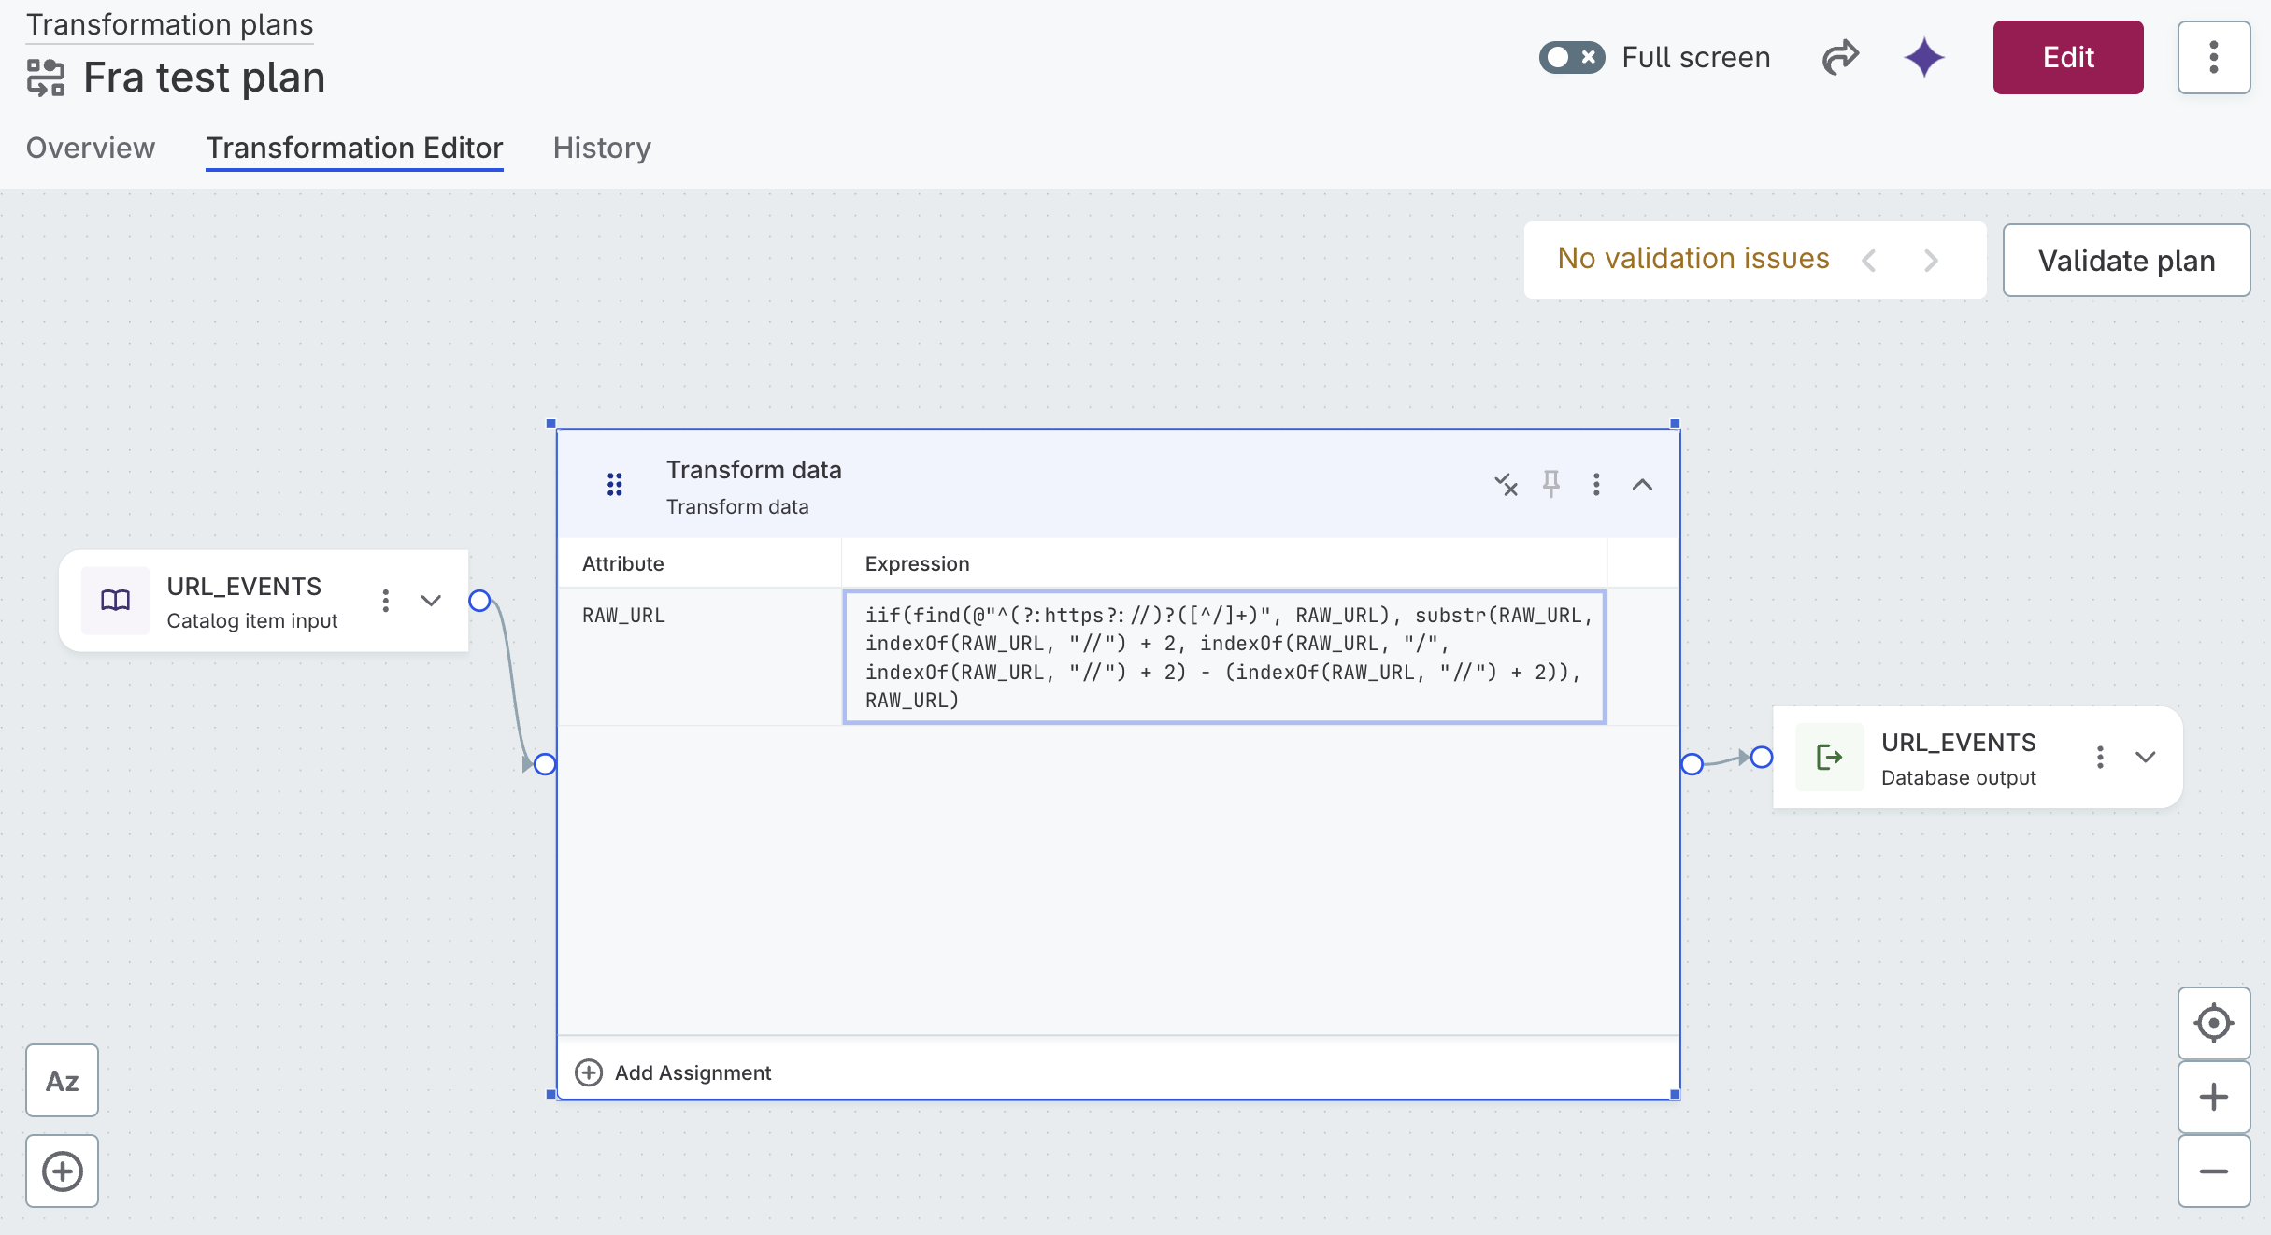The image size is (2271, 1235).
Task: Click the add step circle-plus icon
Action: [x=62, y=1171]
